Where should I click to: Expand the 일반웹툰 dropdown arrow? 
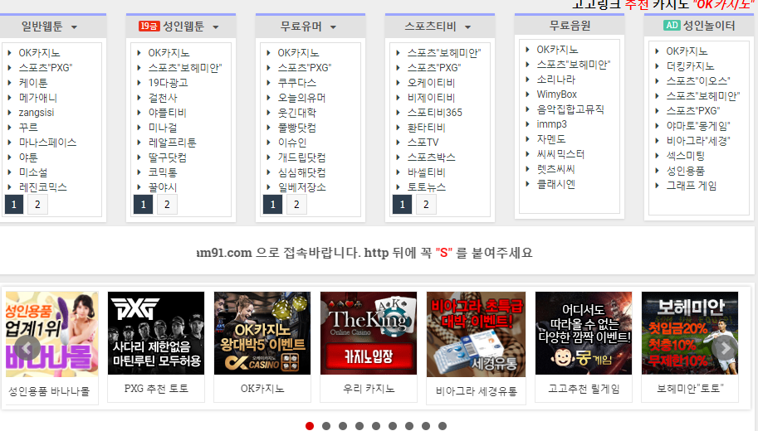tap(74, 27)
